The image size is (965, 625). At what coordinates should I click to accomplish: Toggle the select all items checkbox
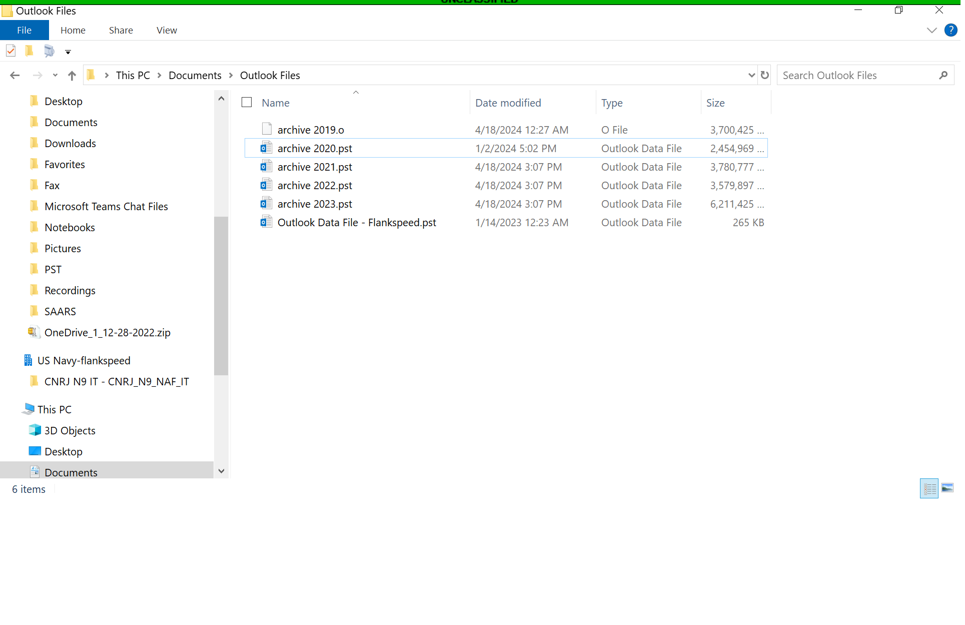click(x=248, y=103)
